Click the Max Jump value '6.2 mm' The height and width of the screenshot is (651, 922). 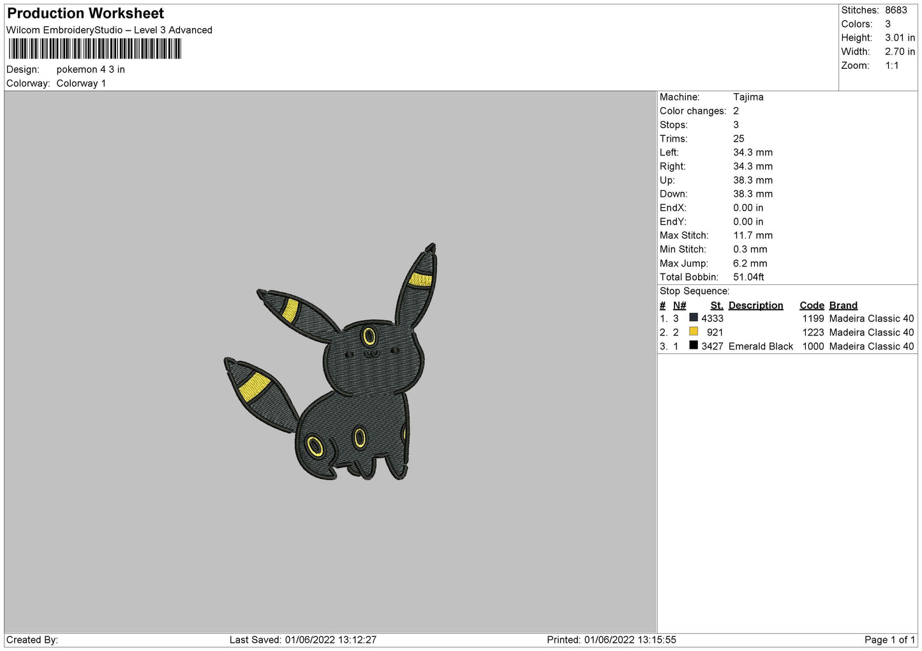[x=750, y=263]
